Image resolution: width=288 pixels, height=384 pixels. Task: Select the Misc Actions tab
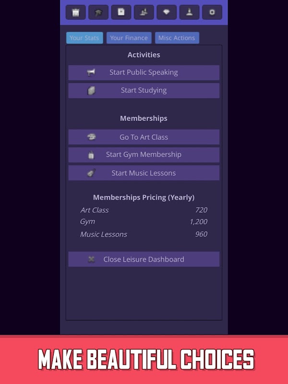pos(177,38)
